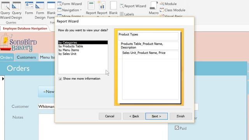Image resolution: width=249 pixels, height=140 pixels.
Task: Switch to the Customers navigation tab
Action: (26, 57)
